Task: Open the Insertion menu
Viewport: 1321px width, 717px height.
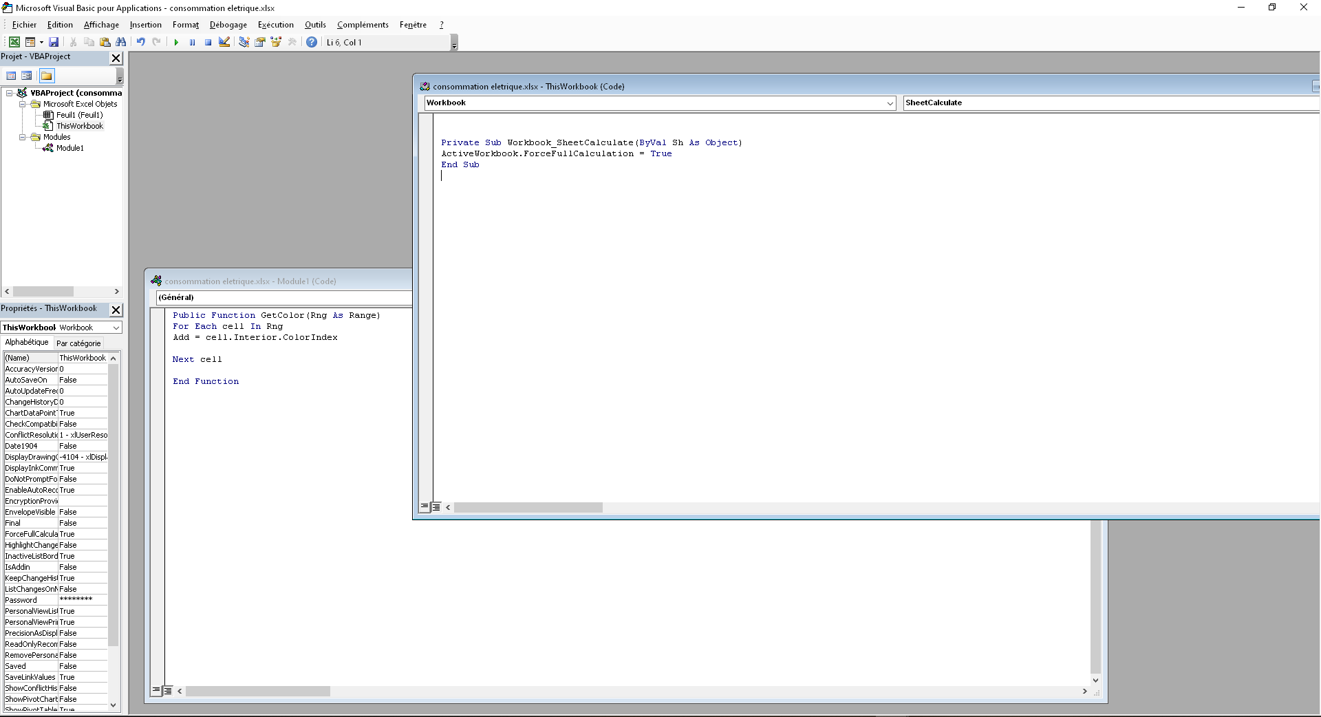Action: (x=146, y=25)
